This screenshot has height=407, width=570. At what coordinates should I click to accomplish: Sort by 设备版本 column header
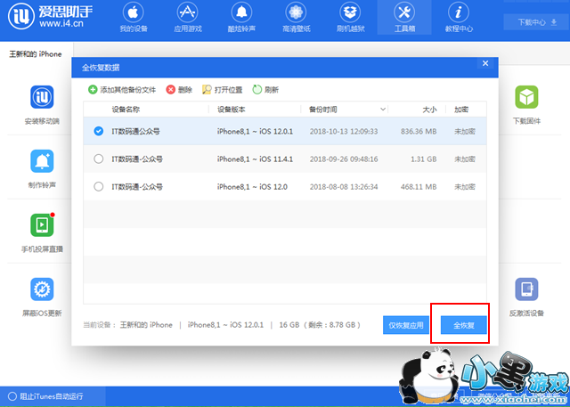point(232,110)
